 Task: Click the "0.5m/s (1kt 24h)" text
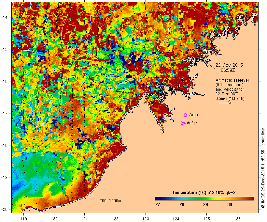click(x=230, y=99)
